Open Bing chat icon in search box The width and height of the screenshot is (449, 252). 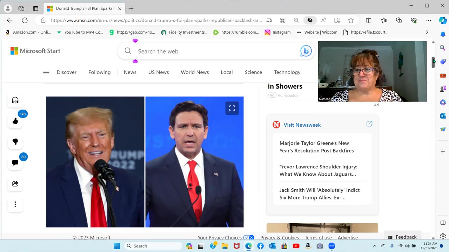(x=306, y=51)
